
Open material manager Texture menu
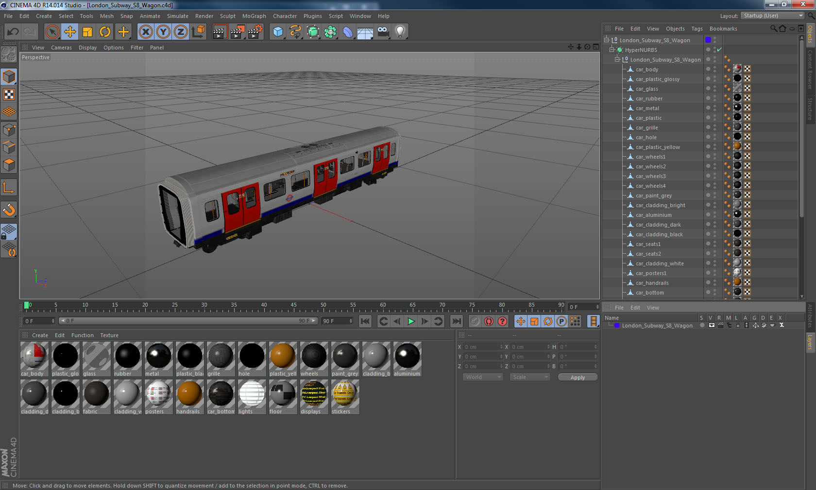coord(109,335)
